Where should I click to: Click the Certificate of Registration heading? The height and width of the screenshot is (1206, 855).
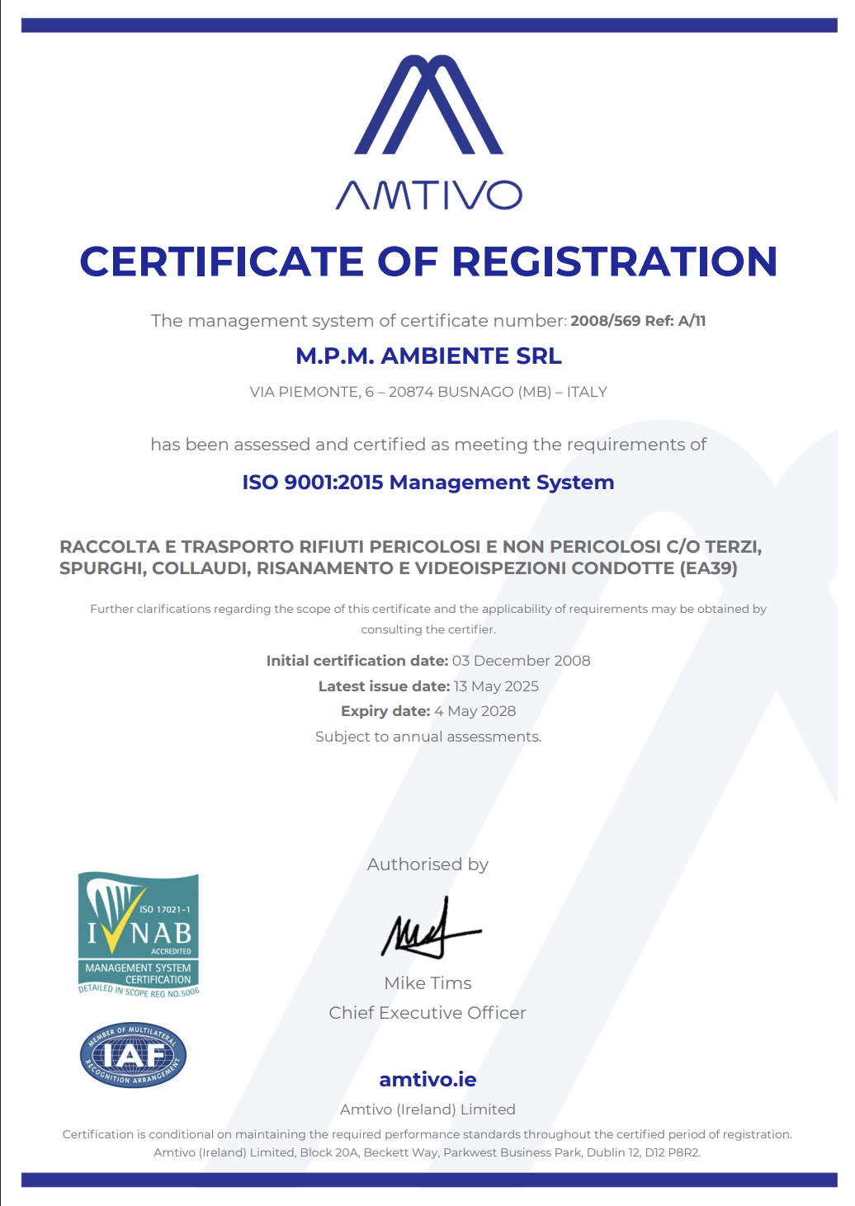pos(428,261)
